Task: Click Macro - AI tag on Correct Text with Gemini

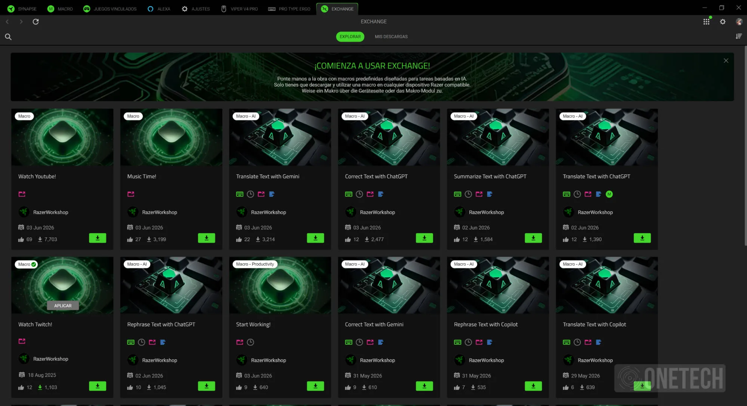Action: (355, 264)
